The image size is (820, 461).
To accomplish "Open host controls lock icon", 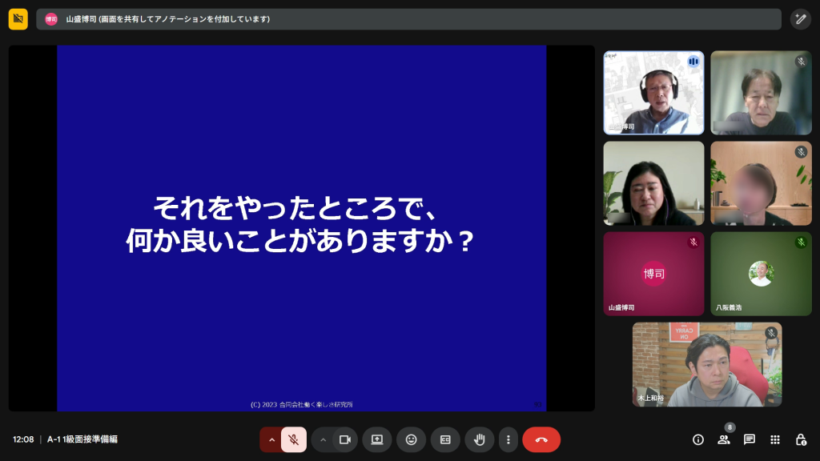I will click(801, 439).
